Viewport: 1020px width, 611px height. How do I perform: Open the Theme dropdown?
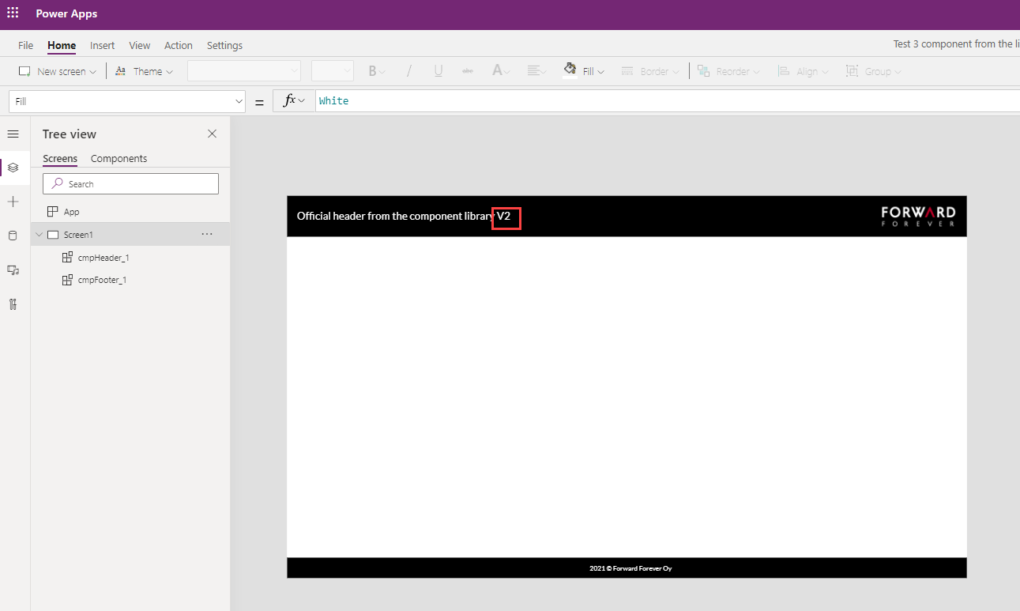[145, 71]
